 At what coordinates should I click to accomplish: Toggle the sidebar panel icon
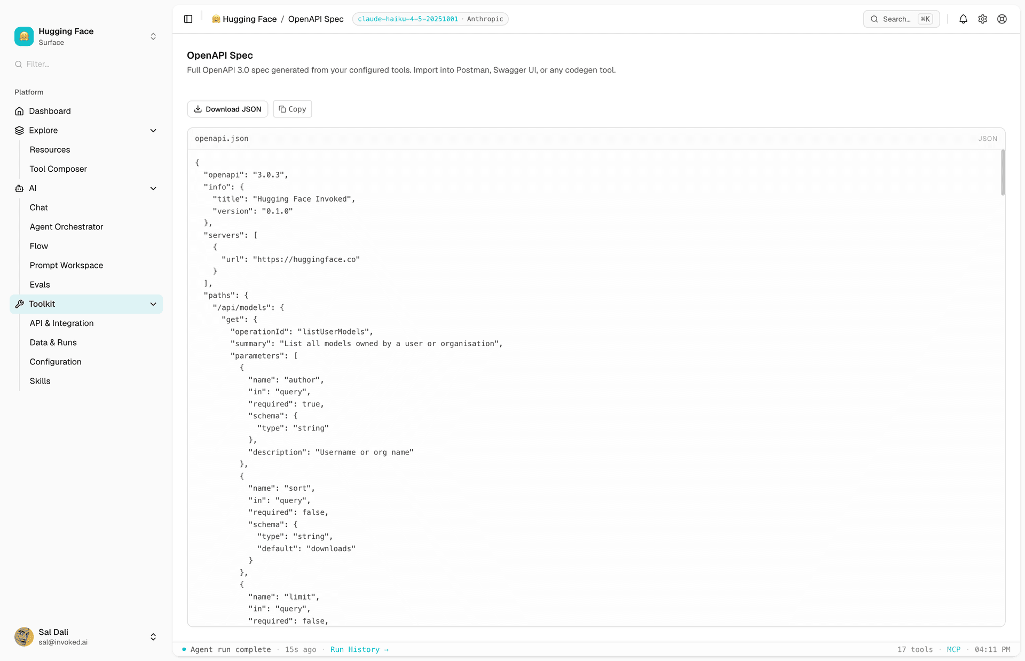tap(188, 19)
